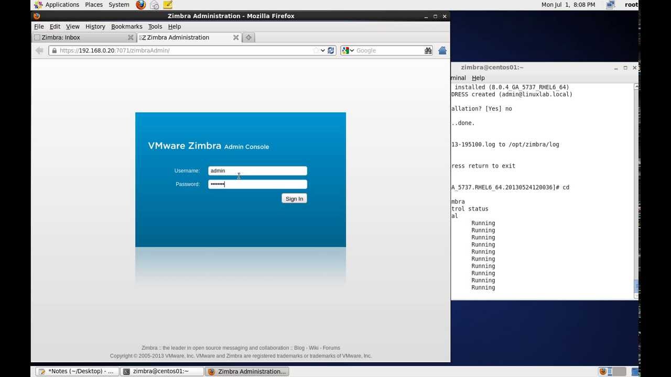The width and height of the screenshot is (671, 377).
Task: Open a new tab with the plus icon
Action: 248,37
